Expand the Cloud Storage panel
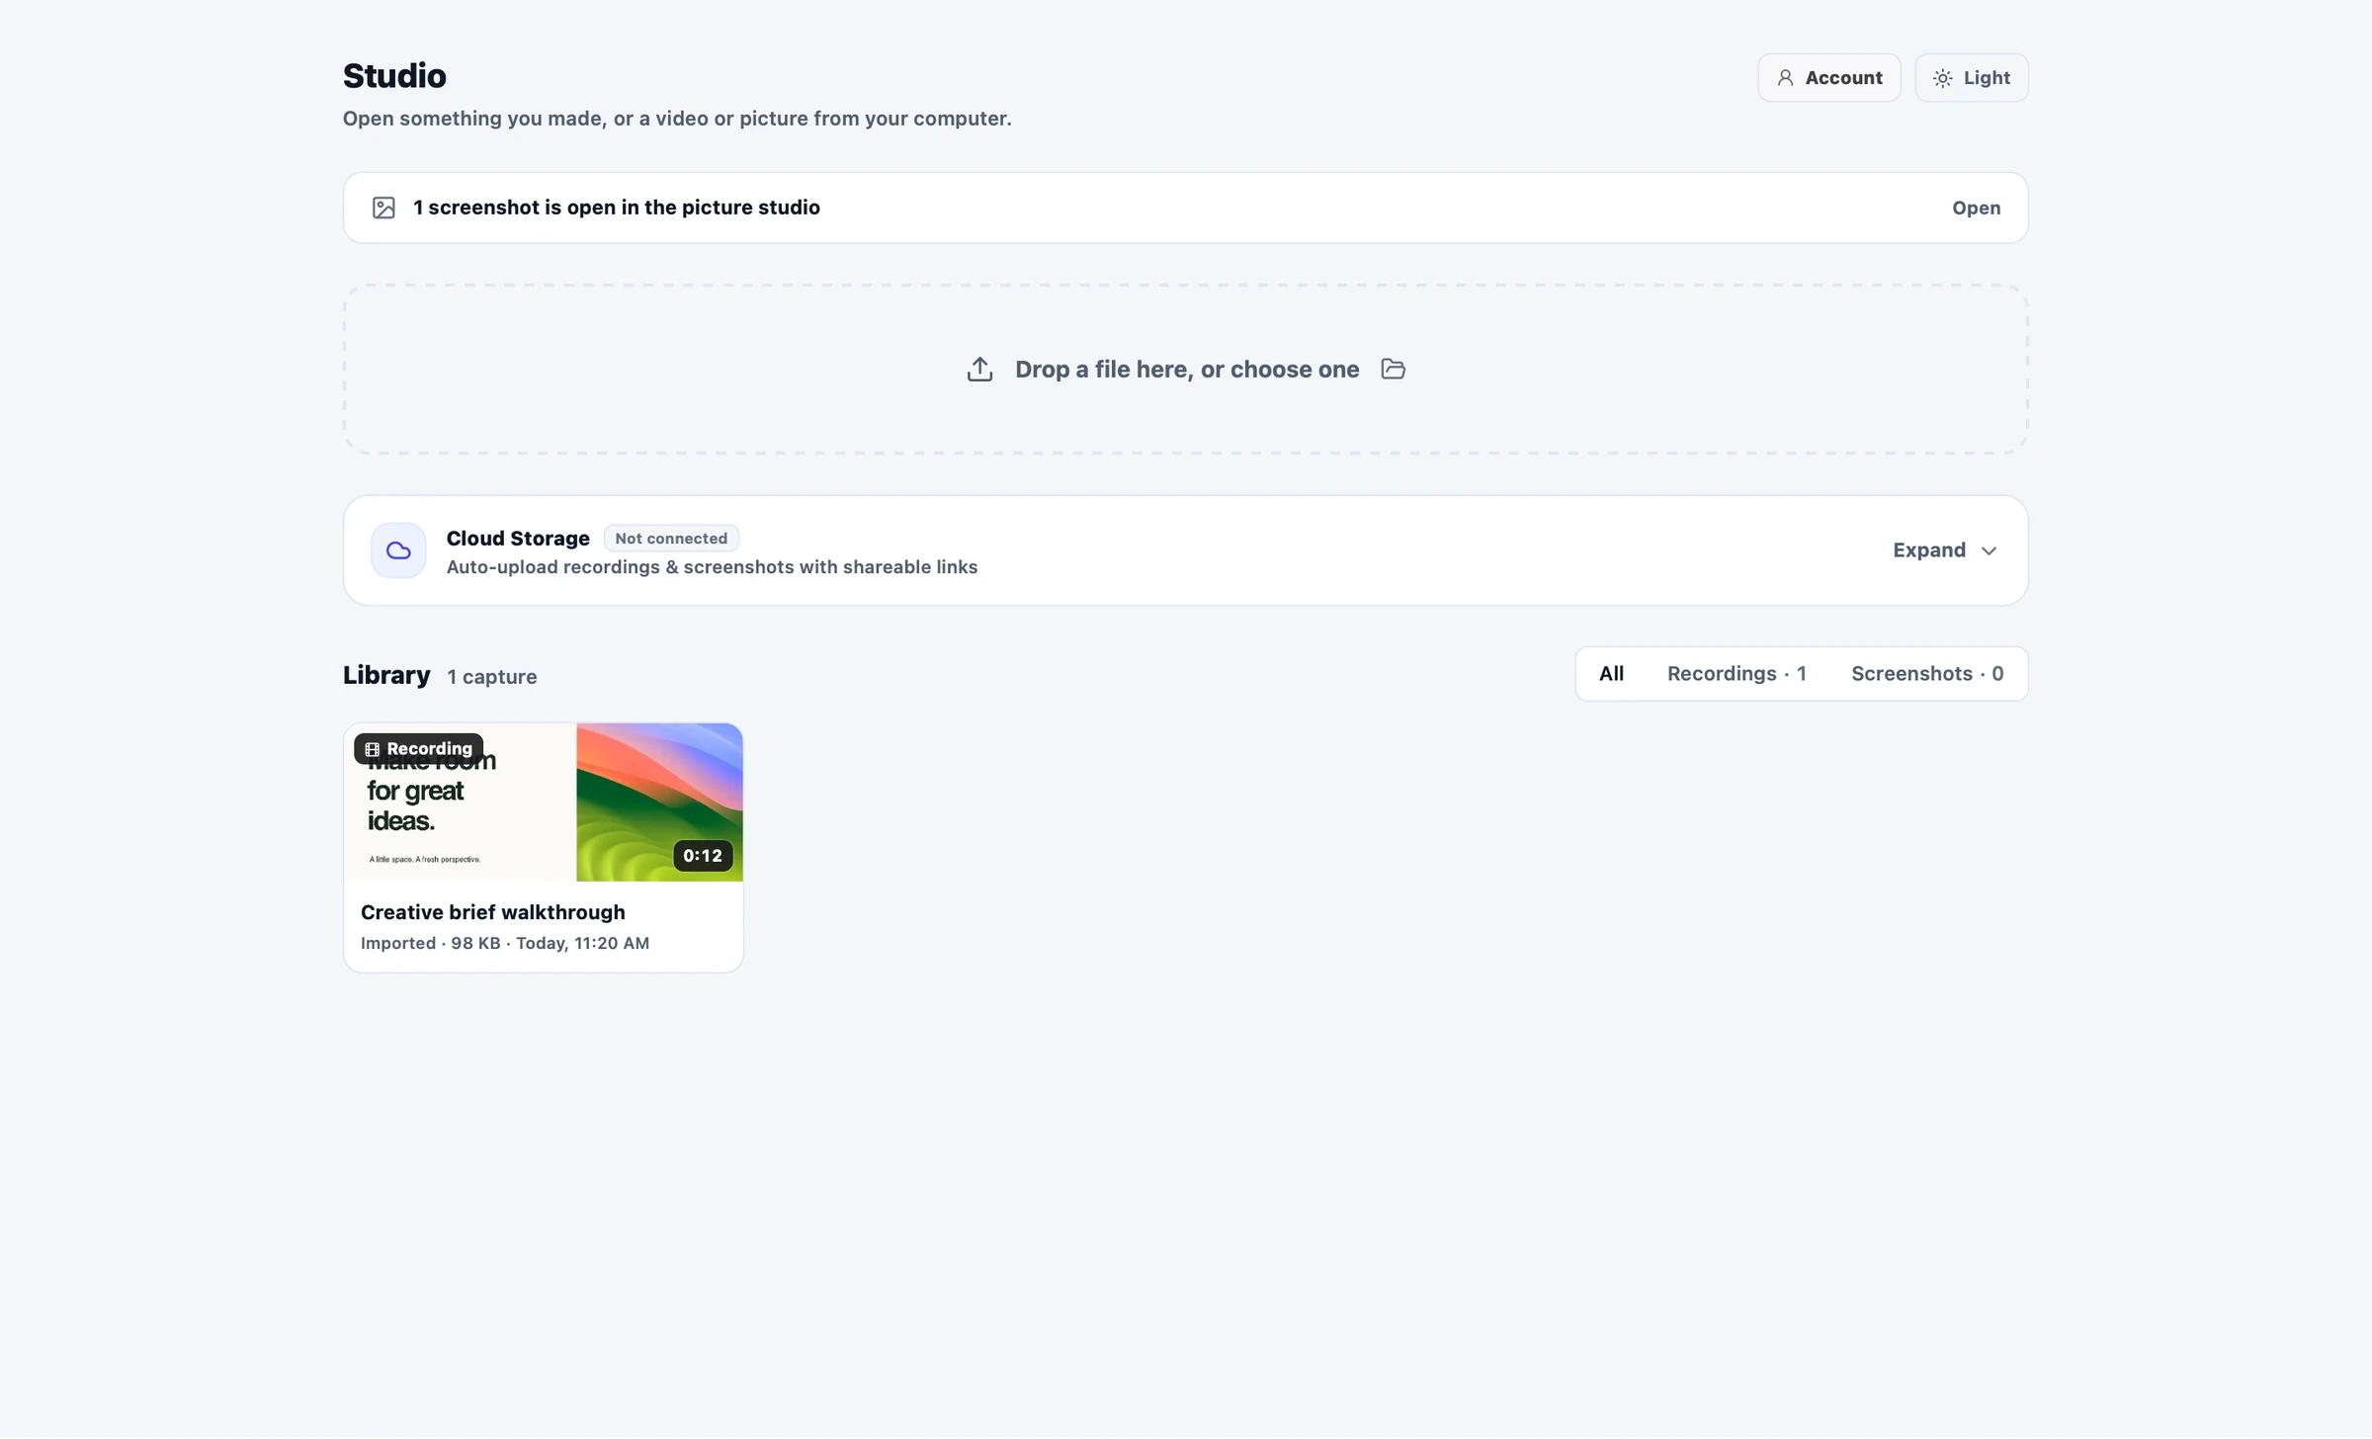2372x1439 pixels. (x=1945, y=550)
